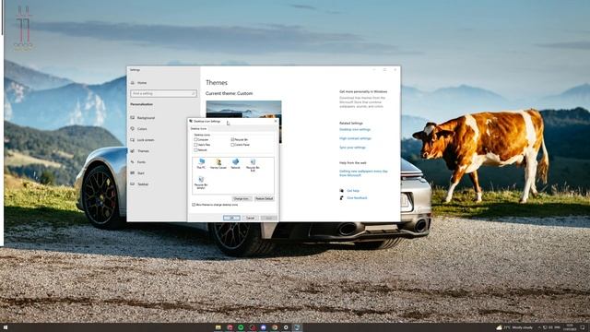Select the Network icon in preview list
The image size is (590, 332).
236,163
